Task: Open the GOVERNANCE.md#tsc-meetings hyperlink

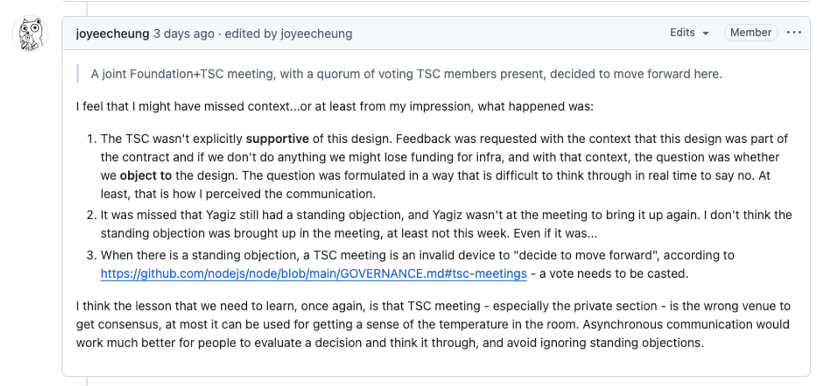Action: pos(314,274)
